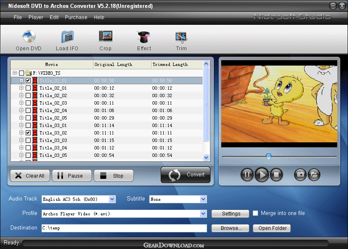Click the film icon of Title_02_04
This screenshot has width=348, height=249.
[35, 110]
